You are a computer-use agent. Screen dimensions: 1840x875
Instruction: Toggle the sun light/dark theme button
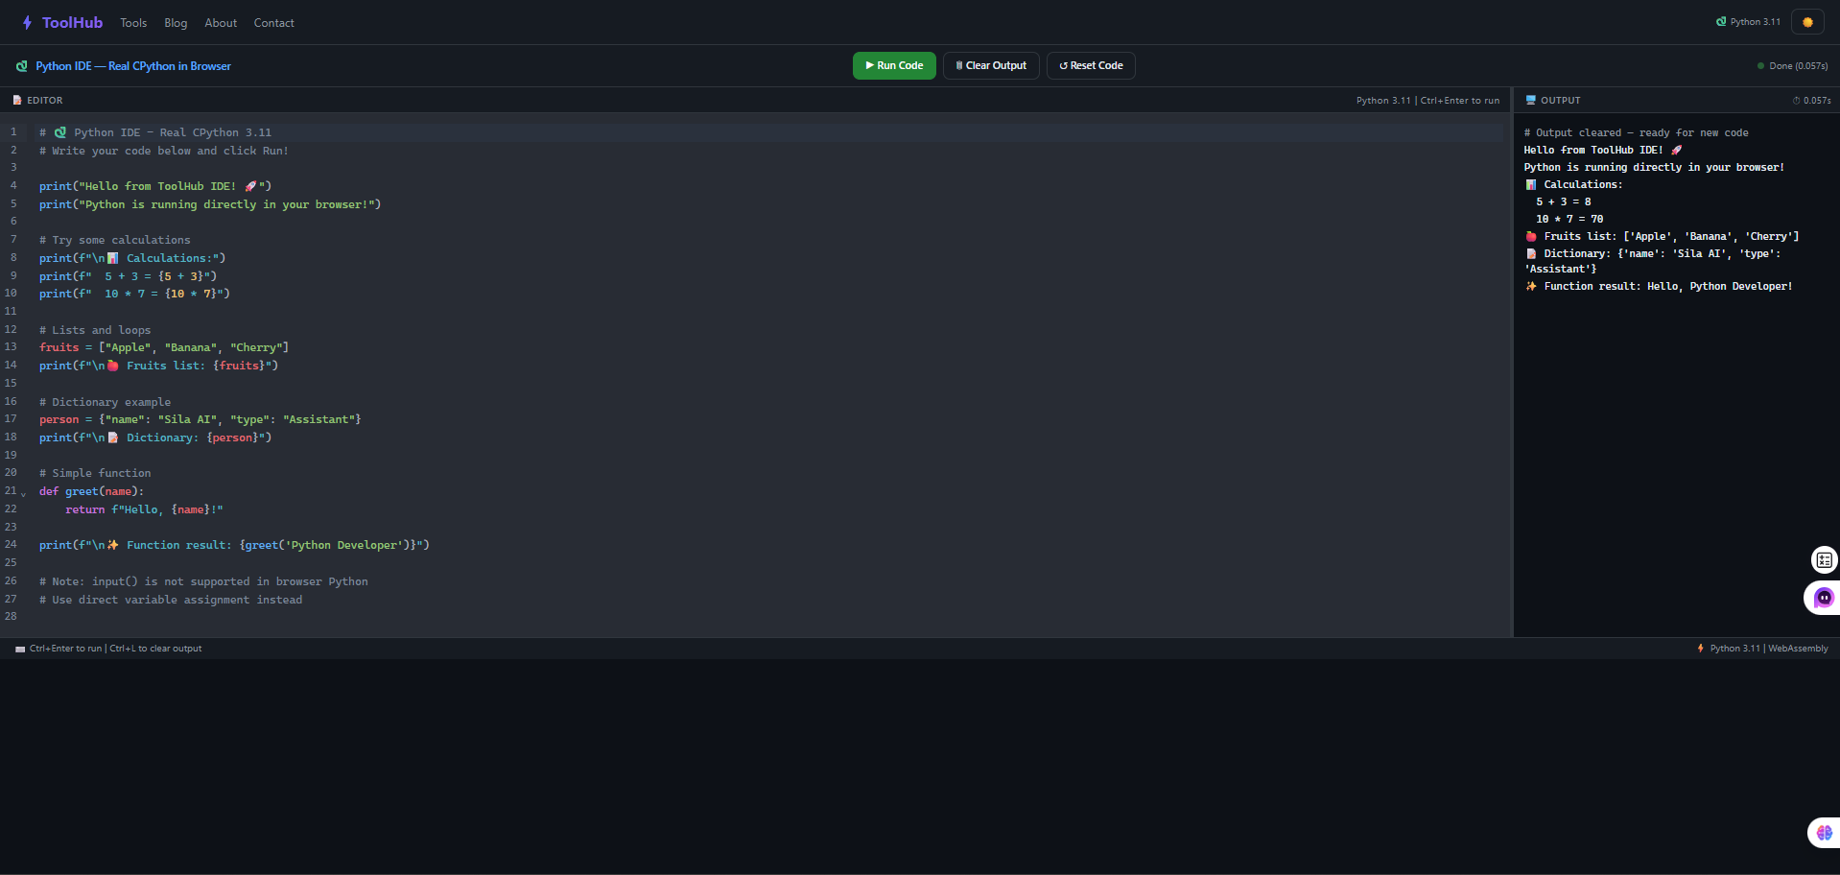click(x=1807, y=22)
